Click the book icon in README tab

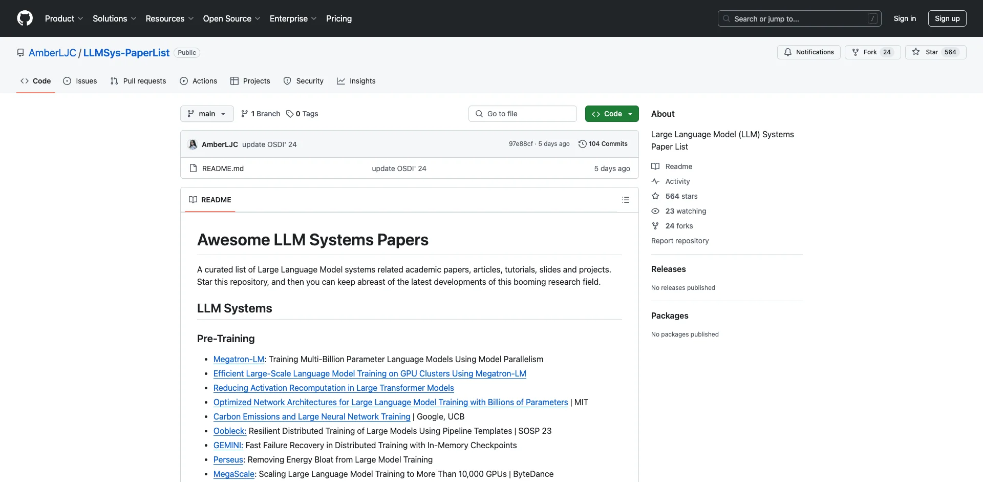point(193,200)
